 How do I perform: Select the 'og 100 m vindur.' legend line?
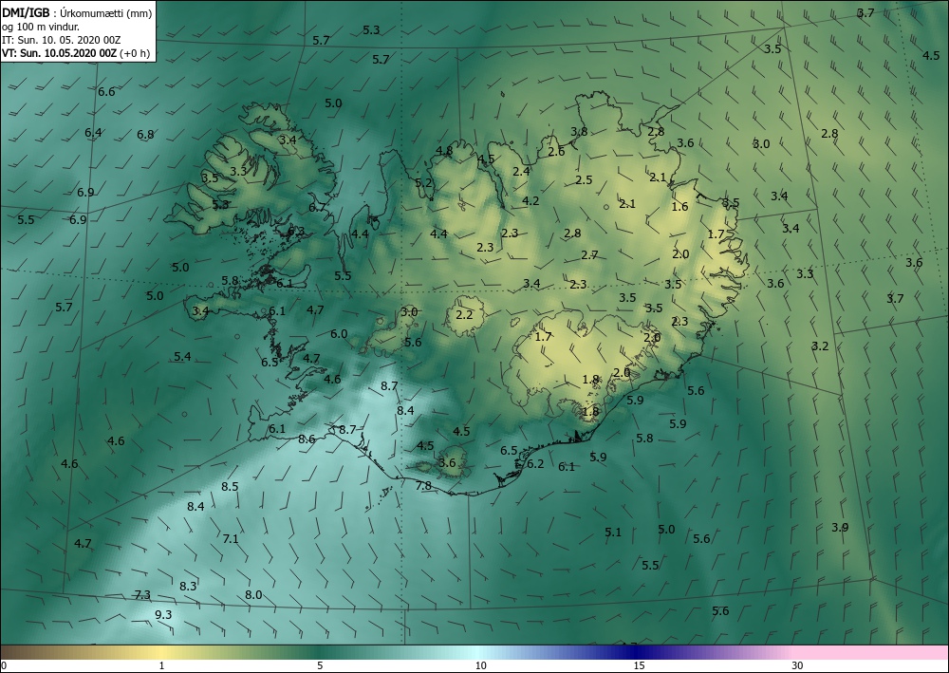(x=41, y=27)
